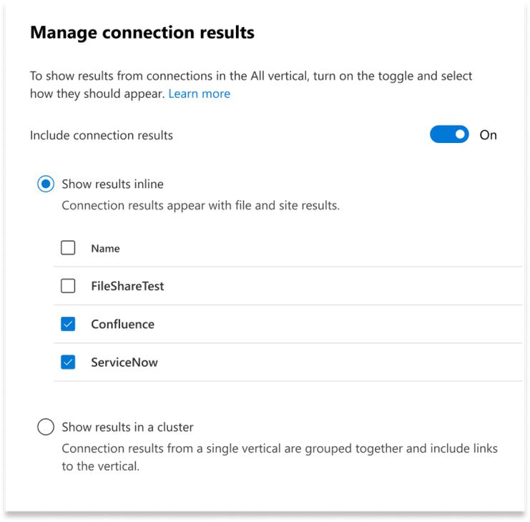The image size is (530, 522).
Task: Select the Show results inline radio button
Action: (46, 184)
